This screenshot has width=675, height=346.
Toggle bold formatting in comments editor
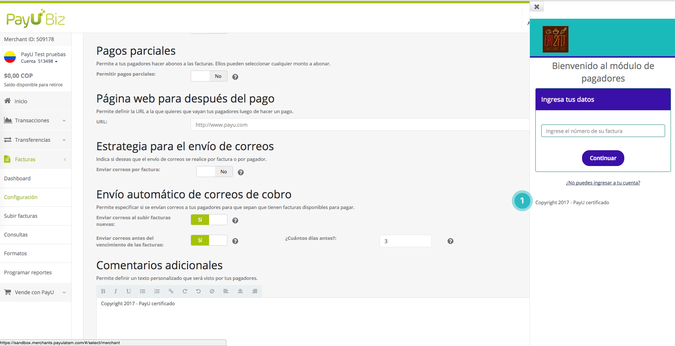(103, 291)
